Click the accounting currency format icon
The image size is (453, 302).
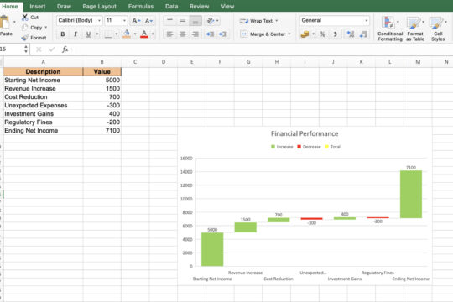point(305,34)
